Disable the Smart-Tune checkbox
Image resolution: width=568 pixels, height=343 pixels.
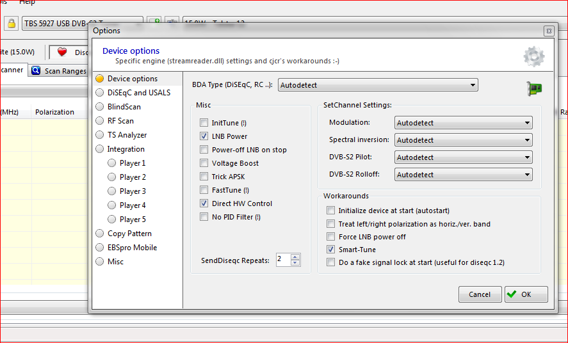coord(330,250)
